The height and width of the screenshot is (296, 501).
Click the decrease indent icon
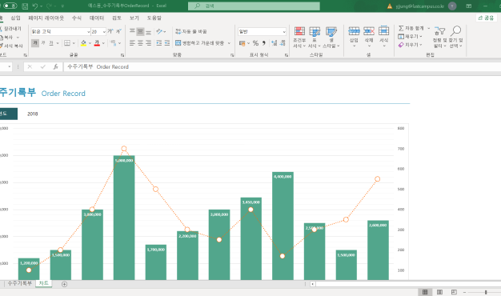coord(158,42)
